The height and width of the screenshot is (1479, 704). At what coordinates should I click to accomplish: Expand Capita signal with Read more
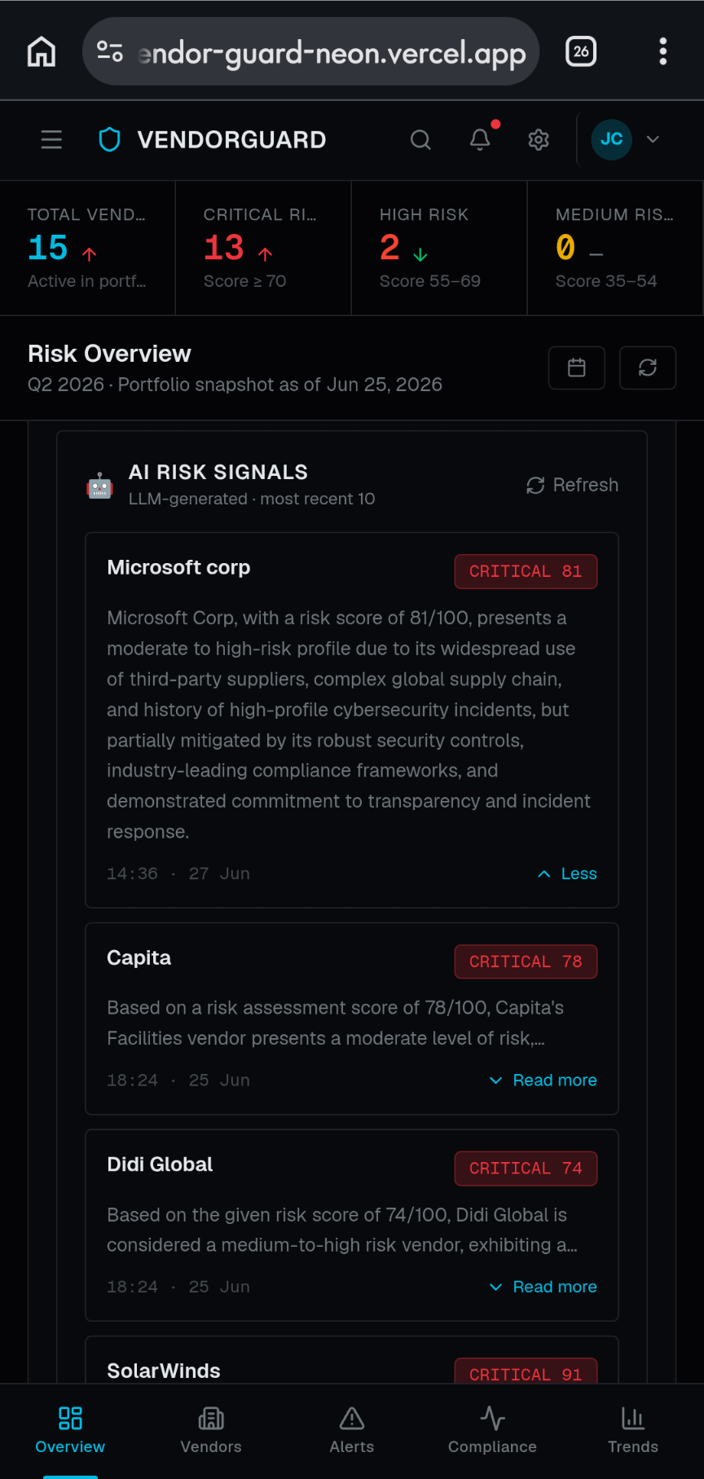coord(543,1080)
